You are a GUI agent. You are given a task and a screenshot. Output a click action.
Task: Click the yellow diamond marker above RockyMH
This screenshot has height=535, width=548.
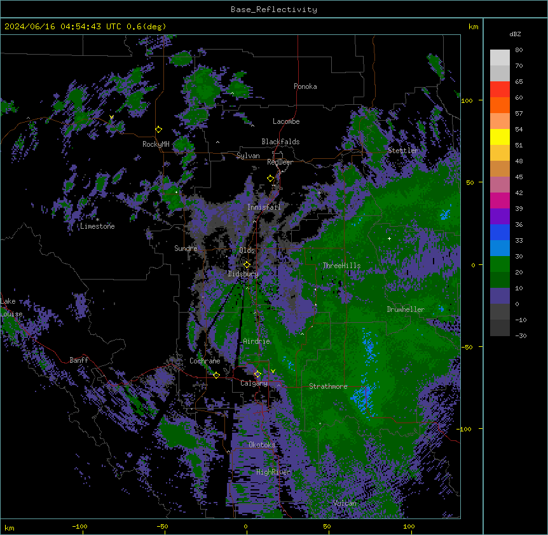pyautogui.click(x=159, y=130)
